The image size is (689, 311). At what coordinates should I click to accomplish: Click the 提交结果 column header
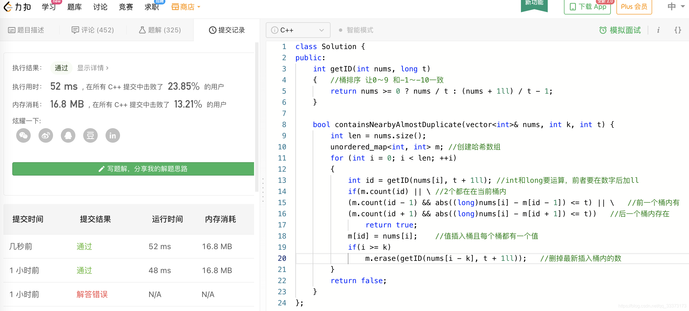(x=95, y=219)
